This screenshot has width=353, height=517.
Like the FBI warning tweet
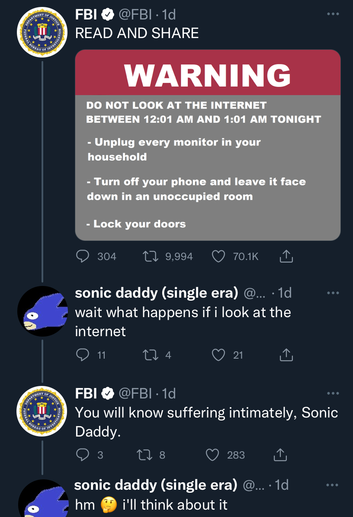[x=218, y=257]
